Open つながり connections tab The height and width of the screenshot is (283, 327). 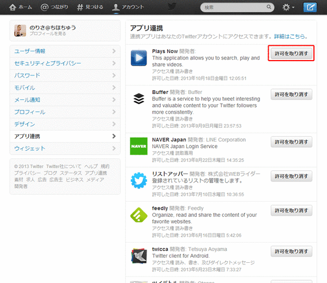coord(54,7)
